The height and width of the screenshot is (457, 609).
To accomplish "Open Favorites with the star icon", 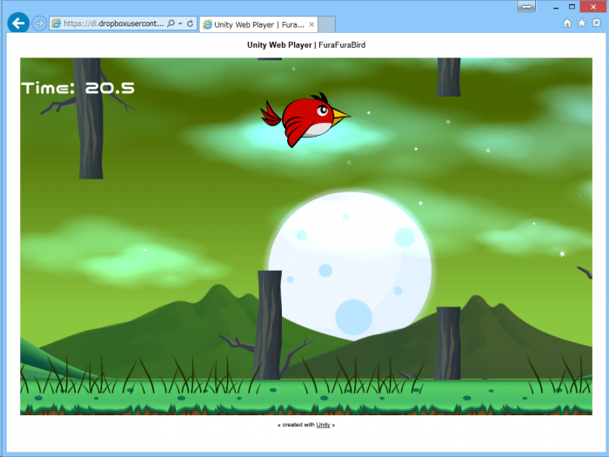I will (x=581, y=24).
